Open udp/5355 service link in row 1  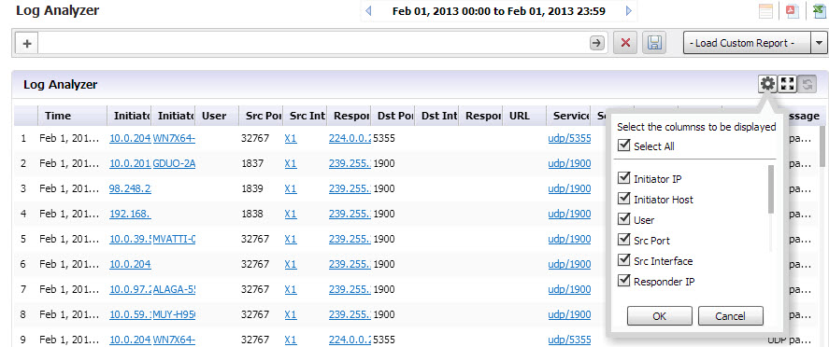click(569, 139)
